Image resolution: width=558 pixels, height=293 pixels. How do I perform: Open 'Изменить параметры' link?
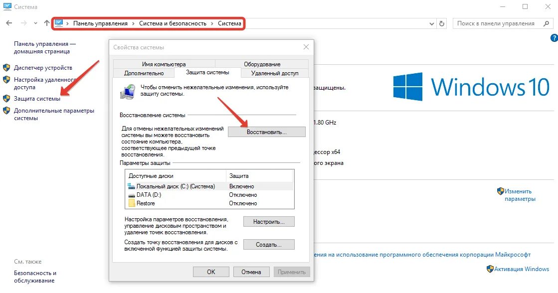[x=520, y=195]
